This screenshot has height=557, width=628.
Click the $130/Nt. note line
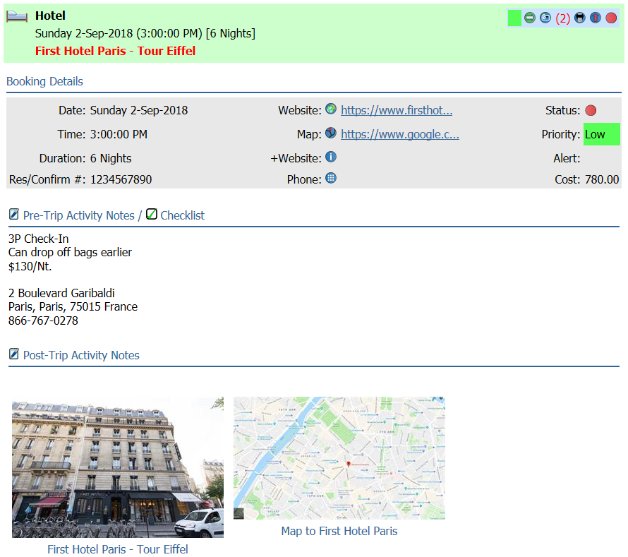click(x=30, y=266)
